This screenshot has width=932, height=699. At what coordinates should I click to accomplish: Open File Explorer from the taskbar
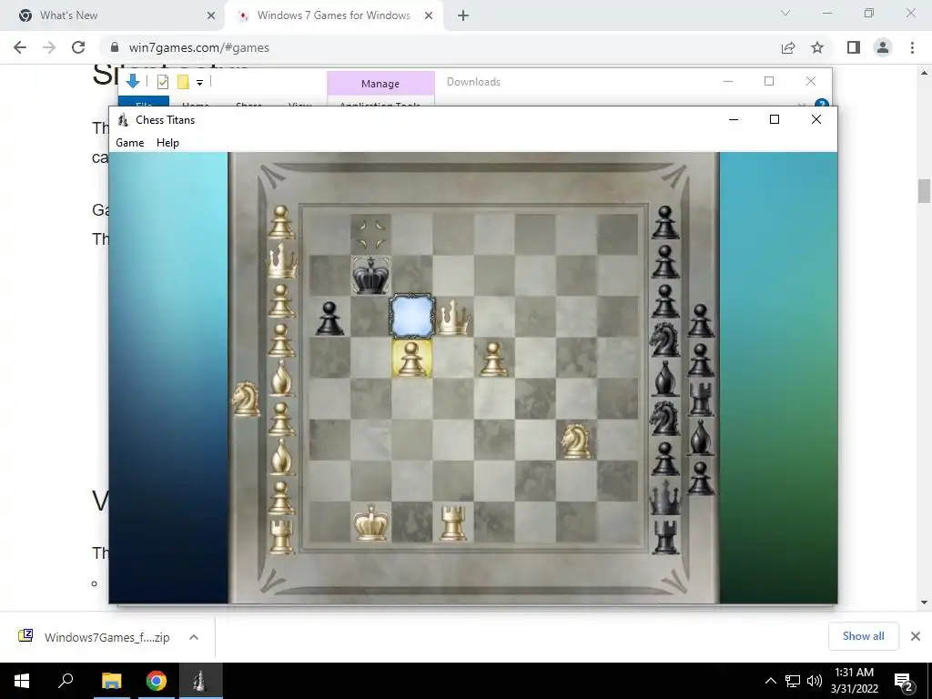pos(111,681)
